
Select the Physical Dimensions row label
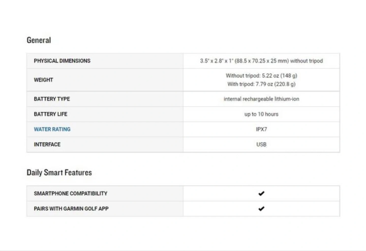pos(62,61)
